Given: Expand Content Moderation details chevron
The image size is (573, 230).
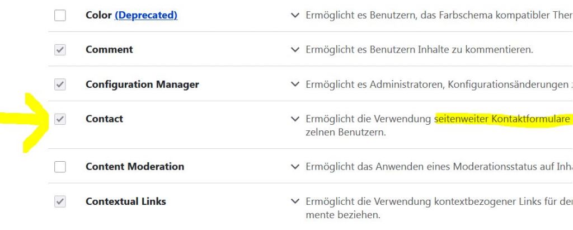Looking at the screenshot, I should [x=295, y=167].
